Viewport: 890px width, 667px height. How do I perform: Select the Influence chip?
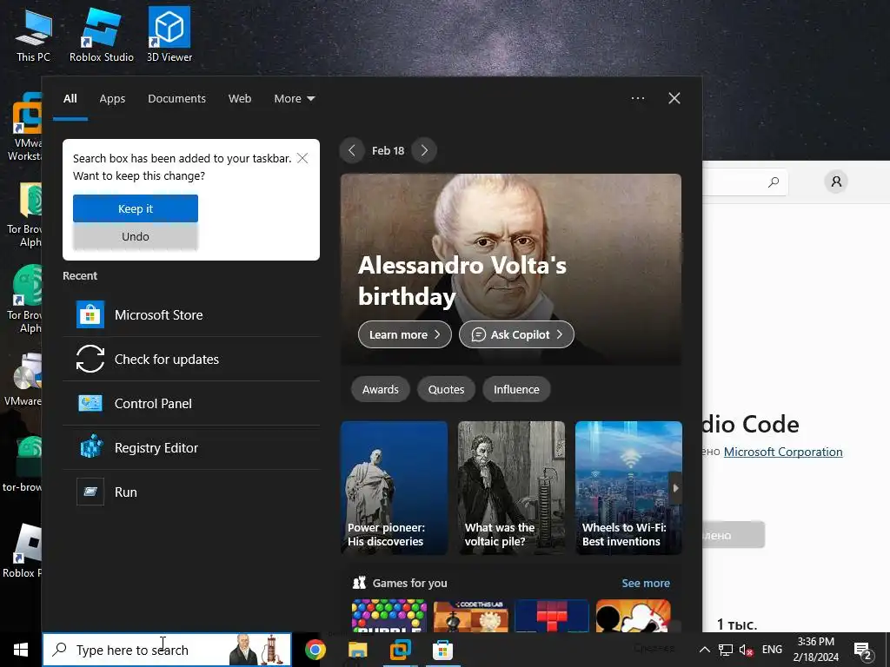[x=516, y=390]
